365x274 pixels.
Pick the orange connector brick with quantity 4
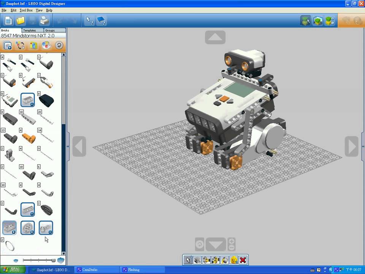(x=29, y=138)
